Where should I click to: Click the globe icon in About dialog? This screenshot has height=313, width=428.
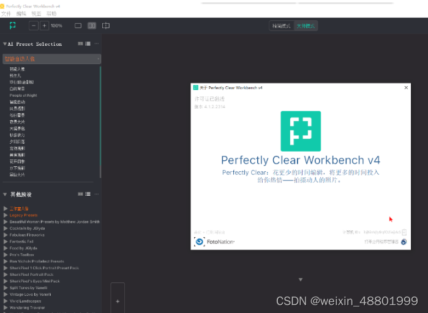tap(404, 241)
